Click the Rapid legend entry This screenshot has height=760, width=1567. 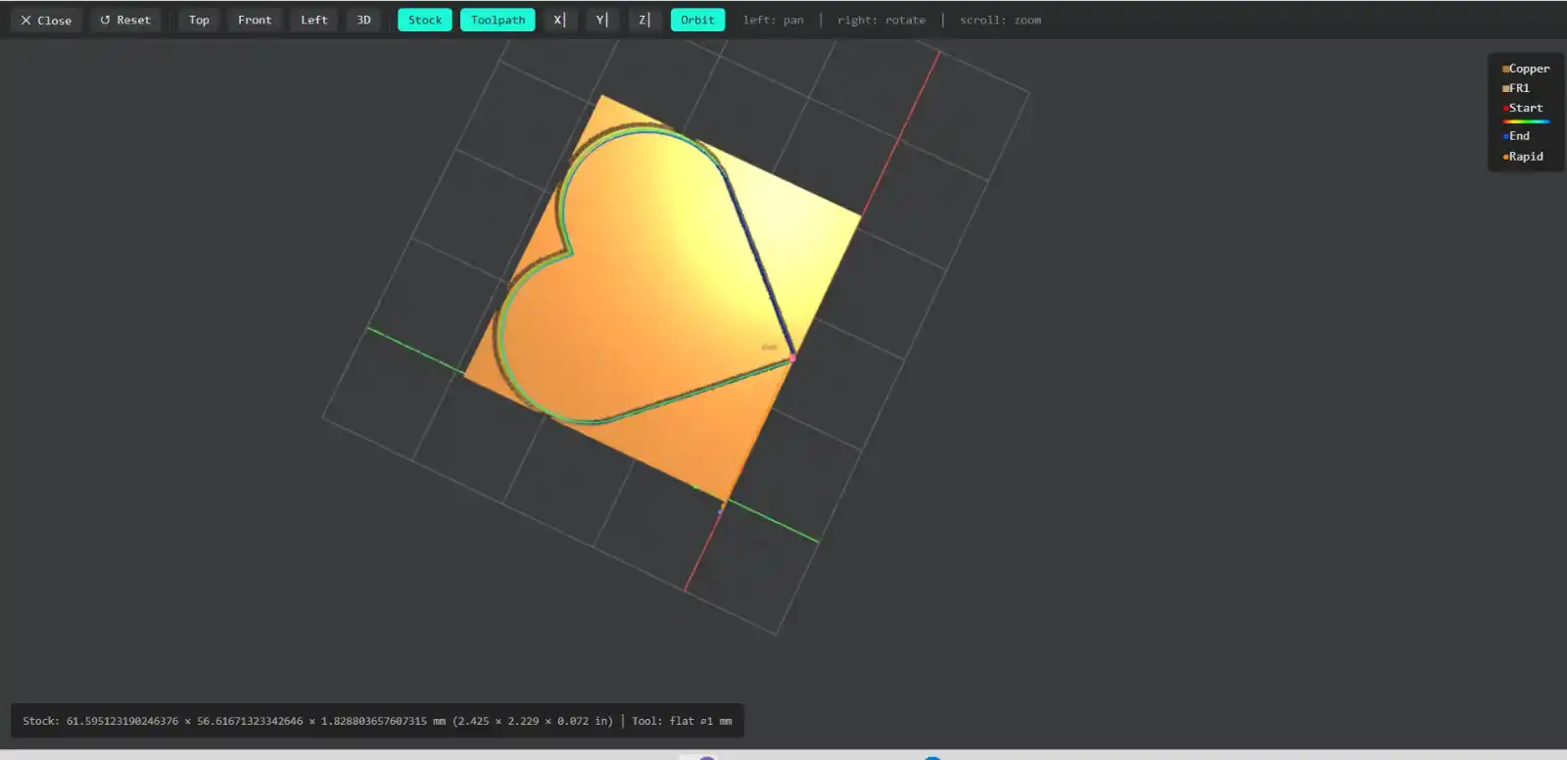(1523, 157)
